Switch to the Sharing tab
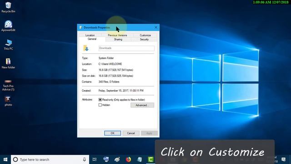Viewport: 291px width, 164px height. 118,40
